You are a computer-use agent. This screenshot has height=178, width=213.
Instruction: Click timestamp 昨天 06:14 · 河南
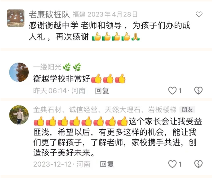tap(59, 90)
